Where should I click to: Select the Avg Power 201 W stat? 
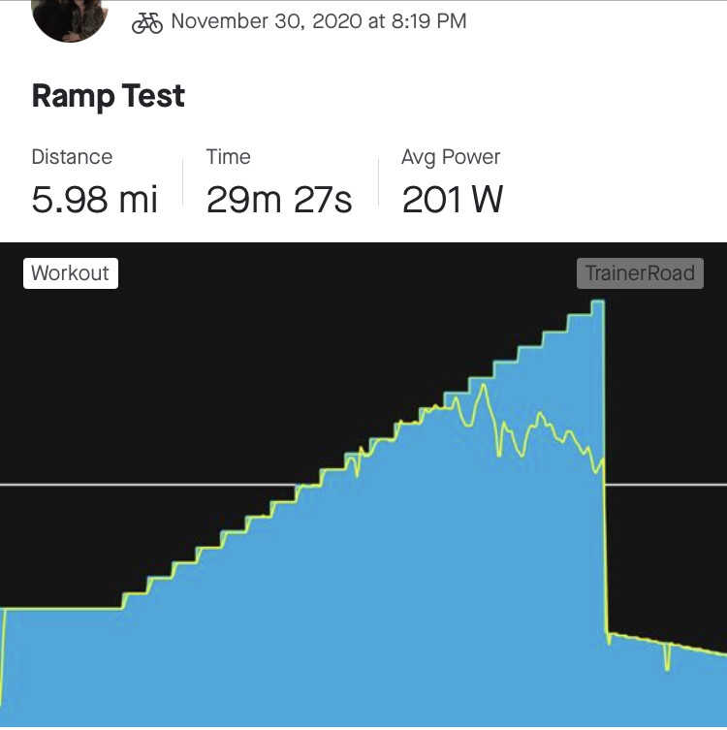coord(452,182)
